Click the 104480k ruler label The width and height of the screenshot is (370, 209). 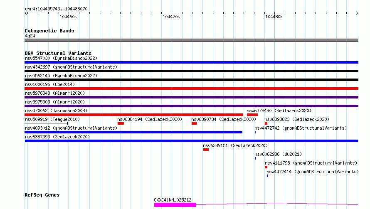[x=274, y=17]
